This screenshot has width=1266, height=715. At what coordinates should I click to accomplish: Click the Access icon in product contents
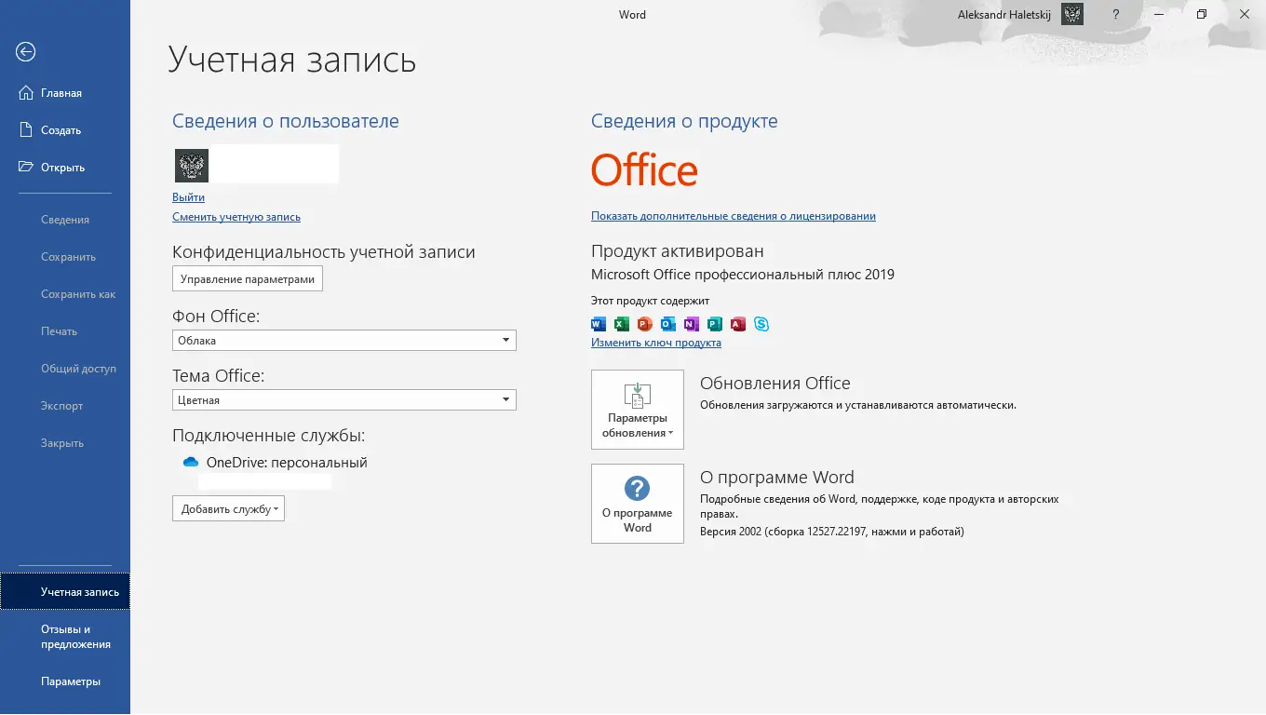pyautogui.click(x=738, y=324)
